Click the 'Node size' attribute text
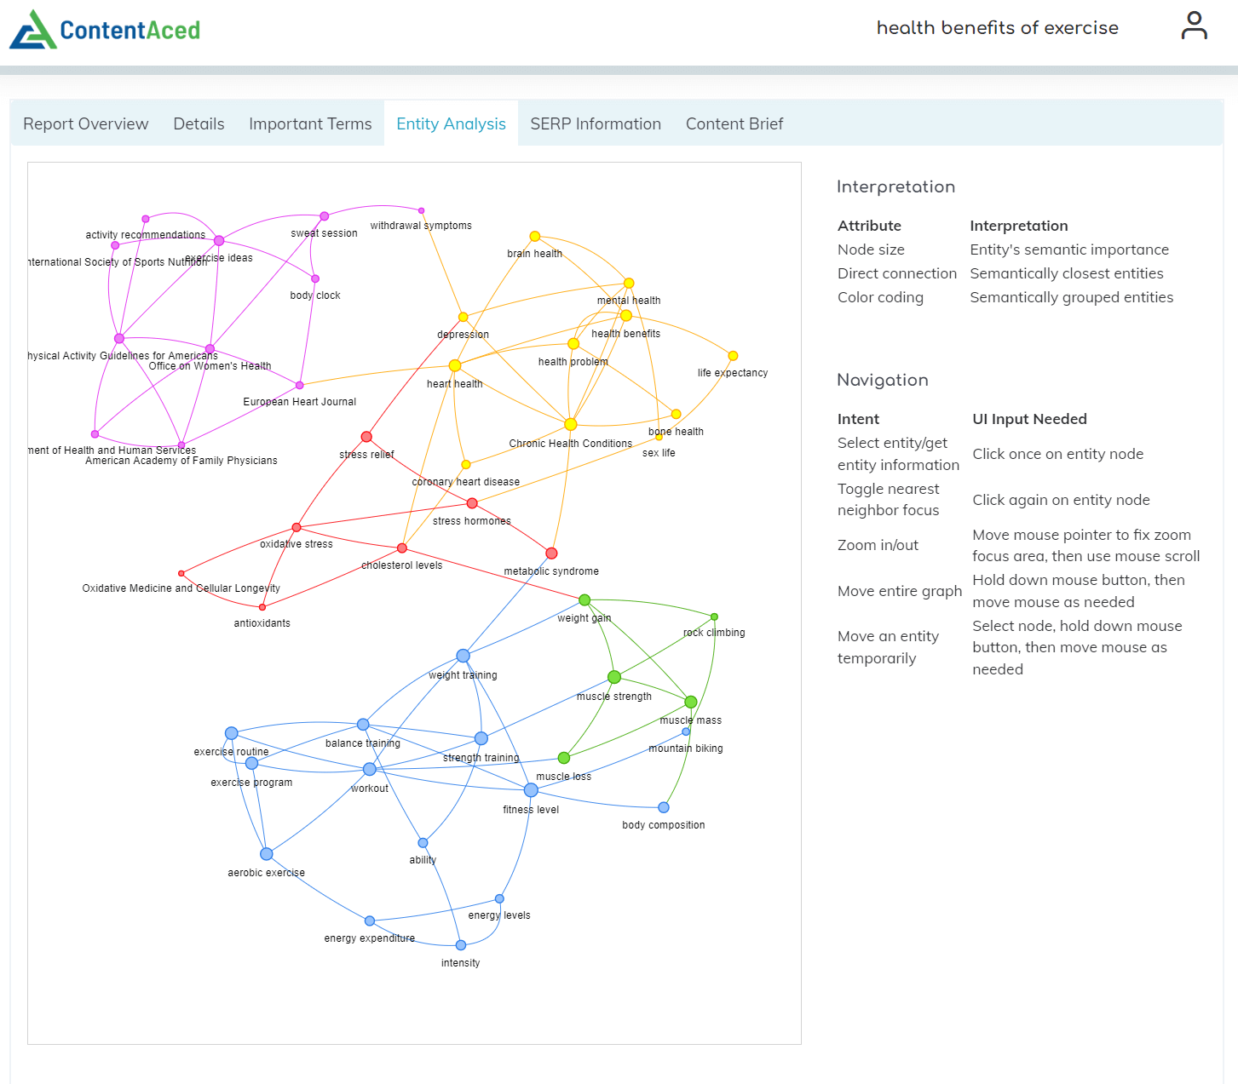The image size is (1238, 1084). 871,249
